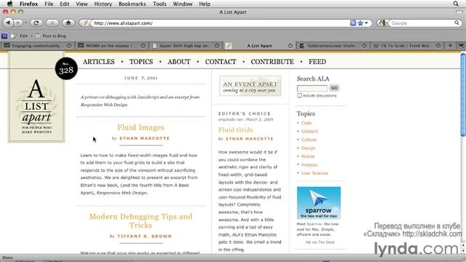Open Modern Debugging Tips and Tricks article
Screen dimensions: 466x262
(x=141, y=221)
